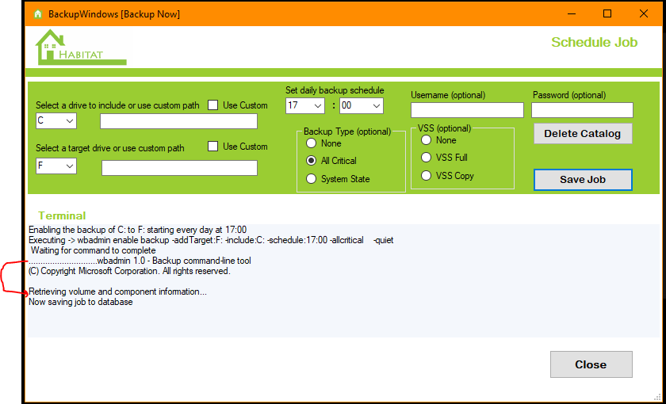Viewport: 666px width, 404px height.
Task: Choose the VSS Copy option
Action: tap(427, 176)
